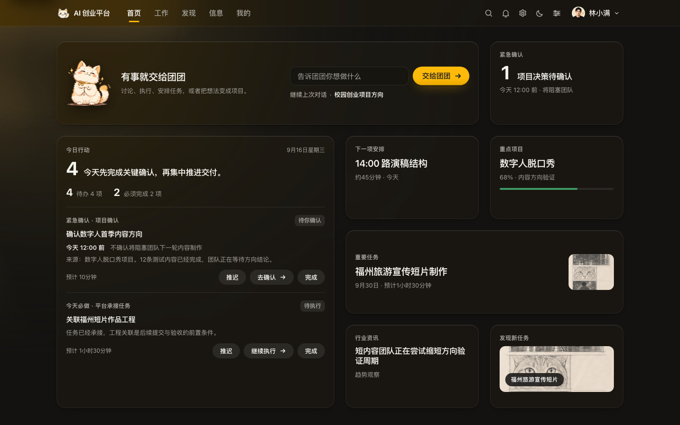Screen dimensions: 680x425
Task: Expand the user menu chevron
Action: (617, 13)
